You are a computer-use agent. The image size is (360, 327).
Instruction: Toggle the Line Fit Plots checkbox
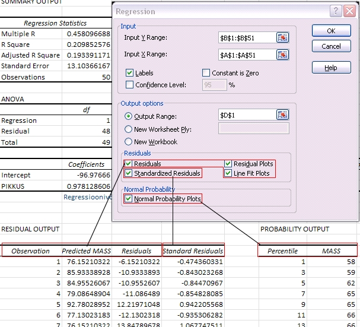pos(228,173)
